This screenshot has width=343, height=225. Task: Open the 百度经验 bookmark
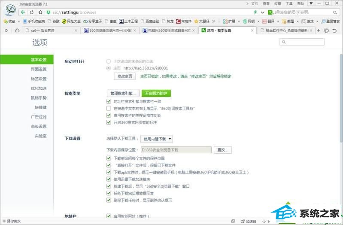[150, 21]
